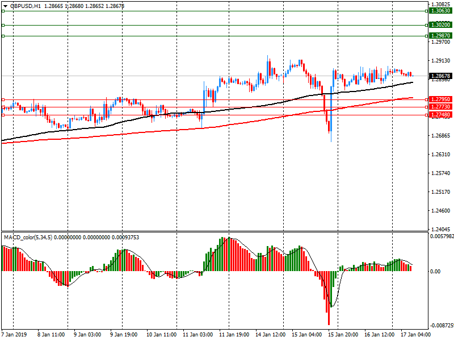Click the 11 Jan 19:00 time axis label
The width and height of the screenshot is (454, 341).
click(233, 334)
